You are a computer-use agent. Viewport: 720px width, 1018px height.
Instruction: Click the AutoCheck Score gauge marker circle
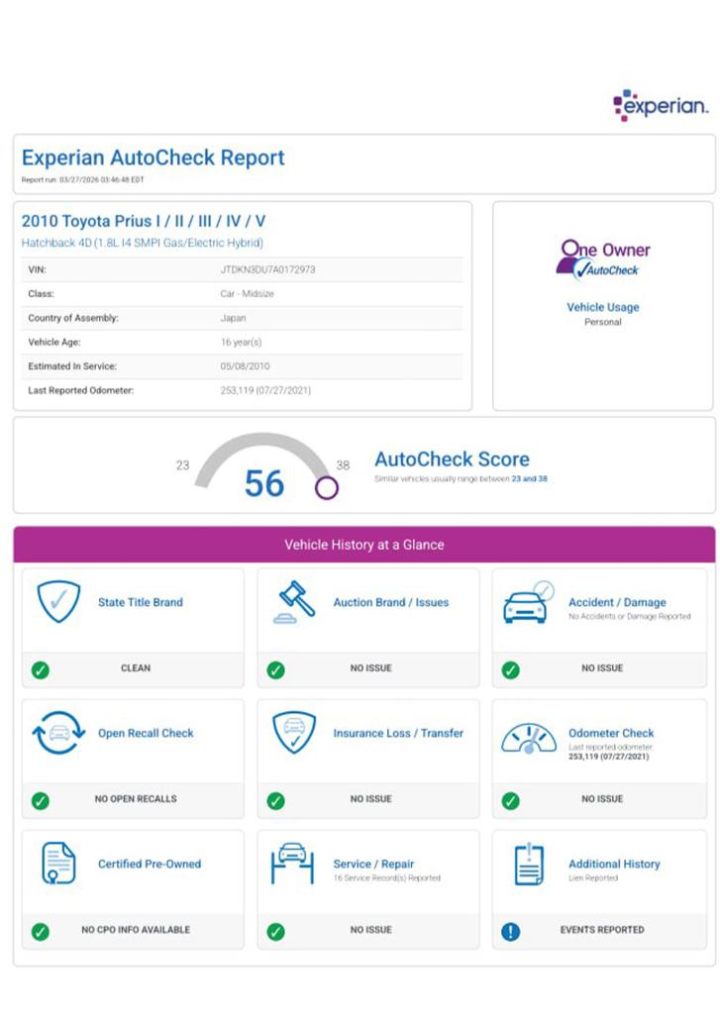coord(327,487)
